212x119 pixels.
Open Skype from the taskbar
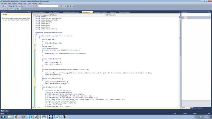tap(30, 117)
